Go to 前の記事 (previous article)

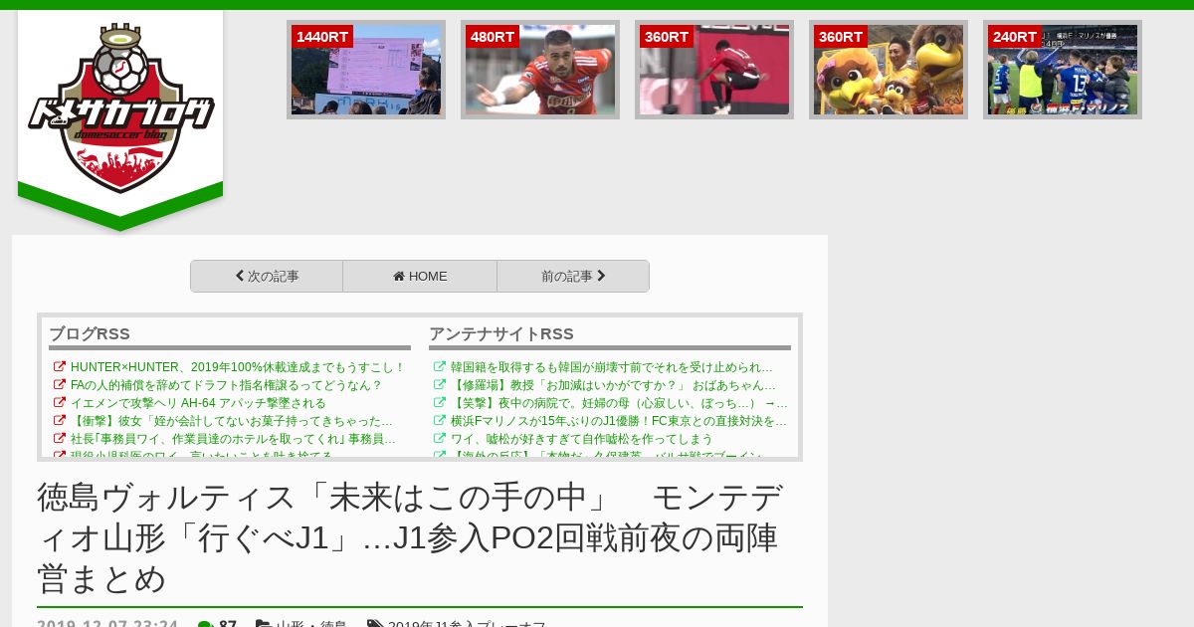point(573,277)
